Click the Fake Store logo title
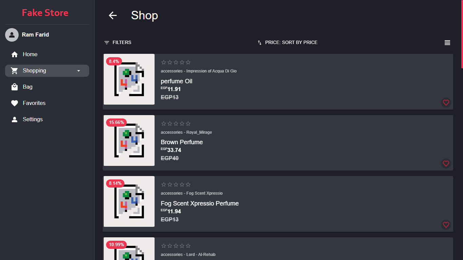The width and height of the screenshot is (463, 260). pos(45,13)
